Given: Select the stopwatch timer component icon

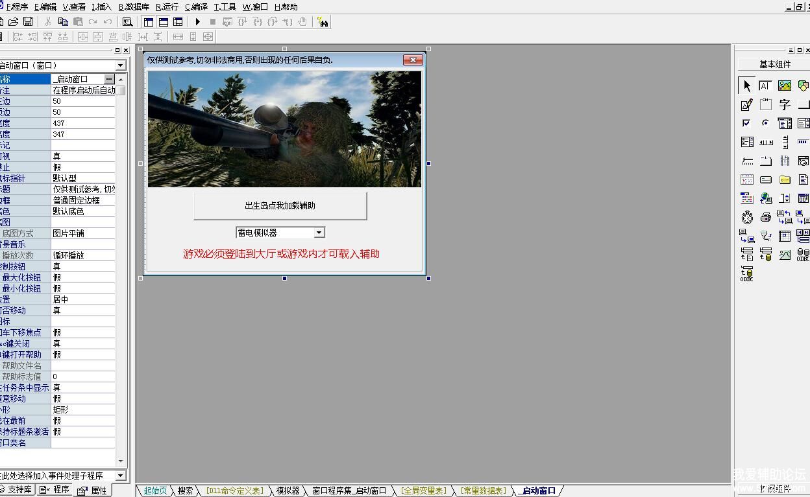Looking at the screenshot, I should coord(747,217).
